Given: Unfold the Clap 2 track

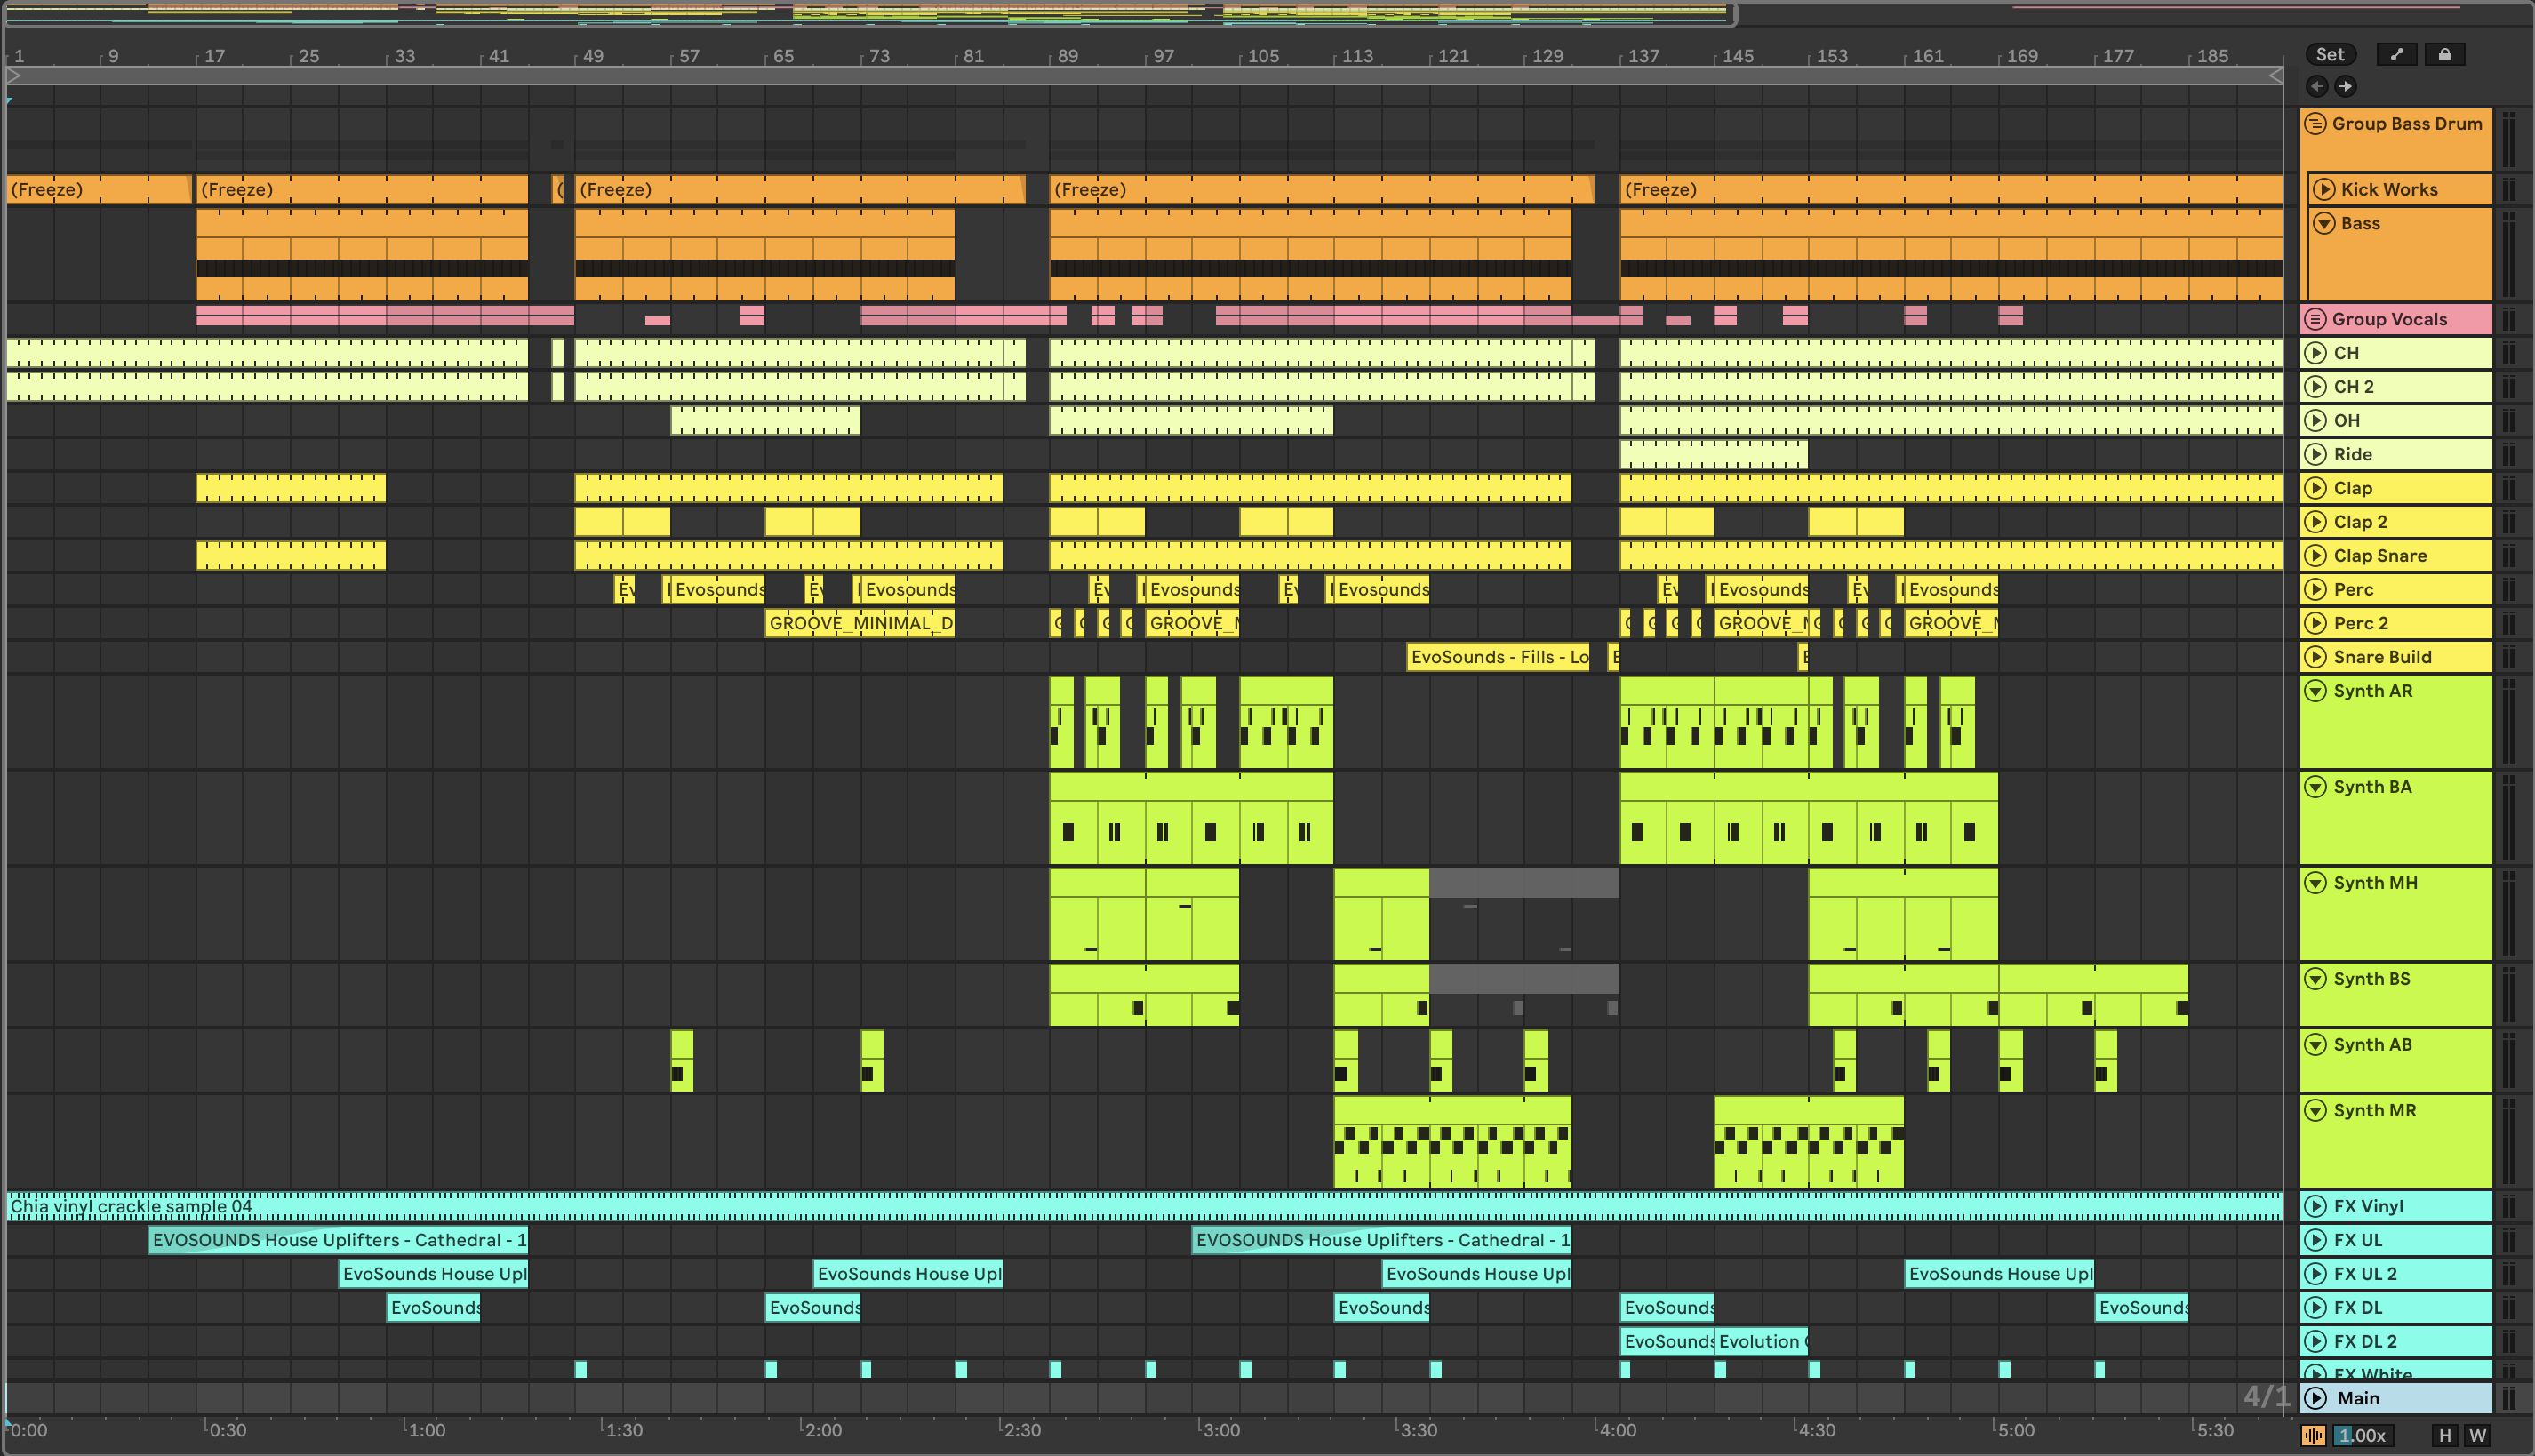Looking at the screenshot, I should click(2316, 522).
